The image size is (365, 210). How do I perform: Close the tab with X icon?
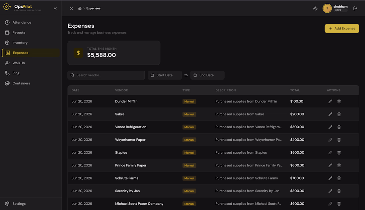[x=71, y=8]
